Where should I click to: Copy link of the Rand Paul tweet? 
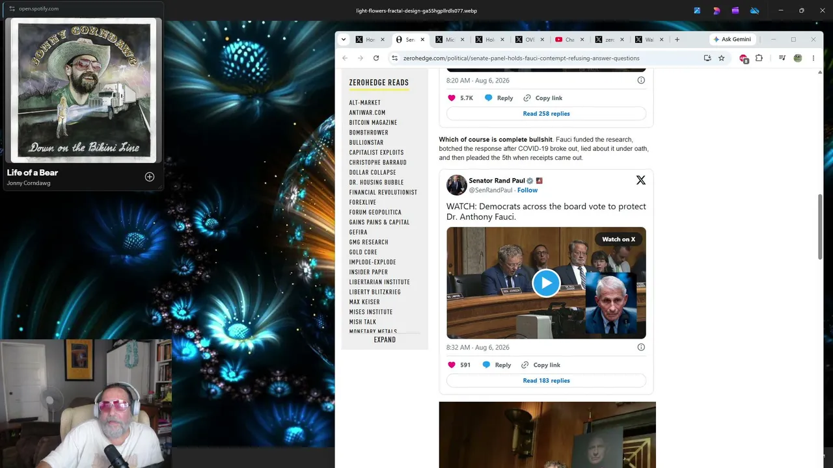click(541, 365)
